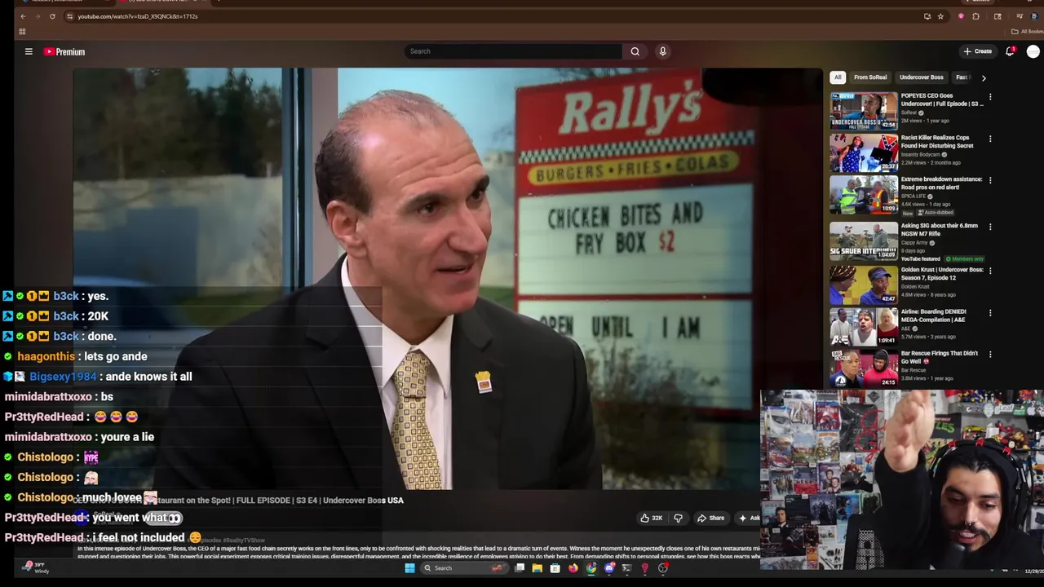Start voice search with microphone

tap(662, 51)
